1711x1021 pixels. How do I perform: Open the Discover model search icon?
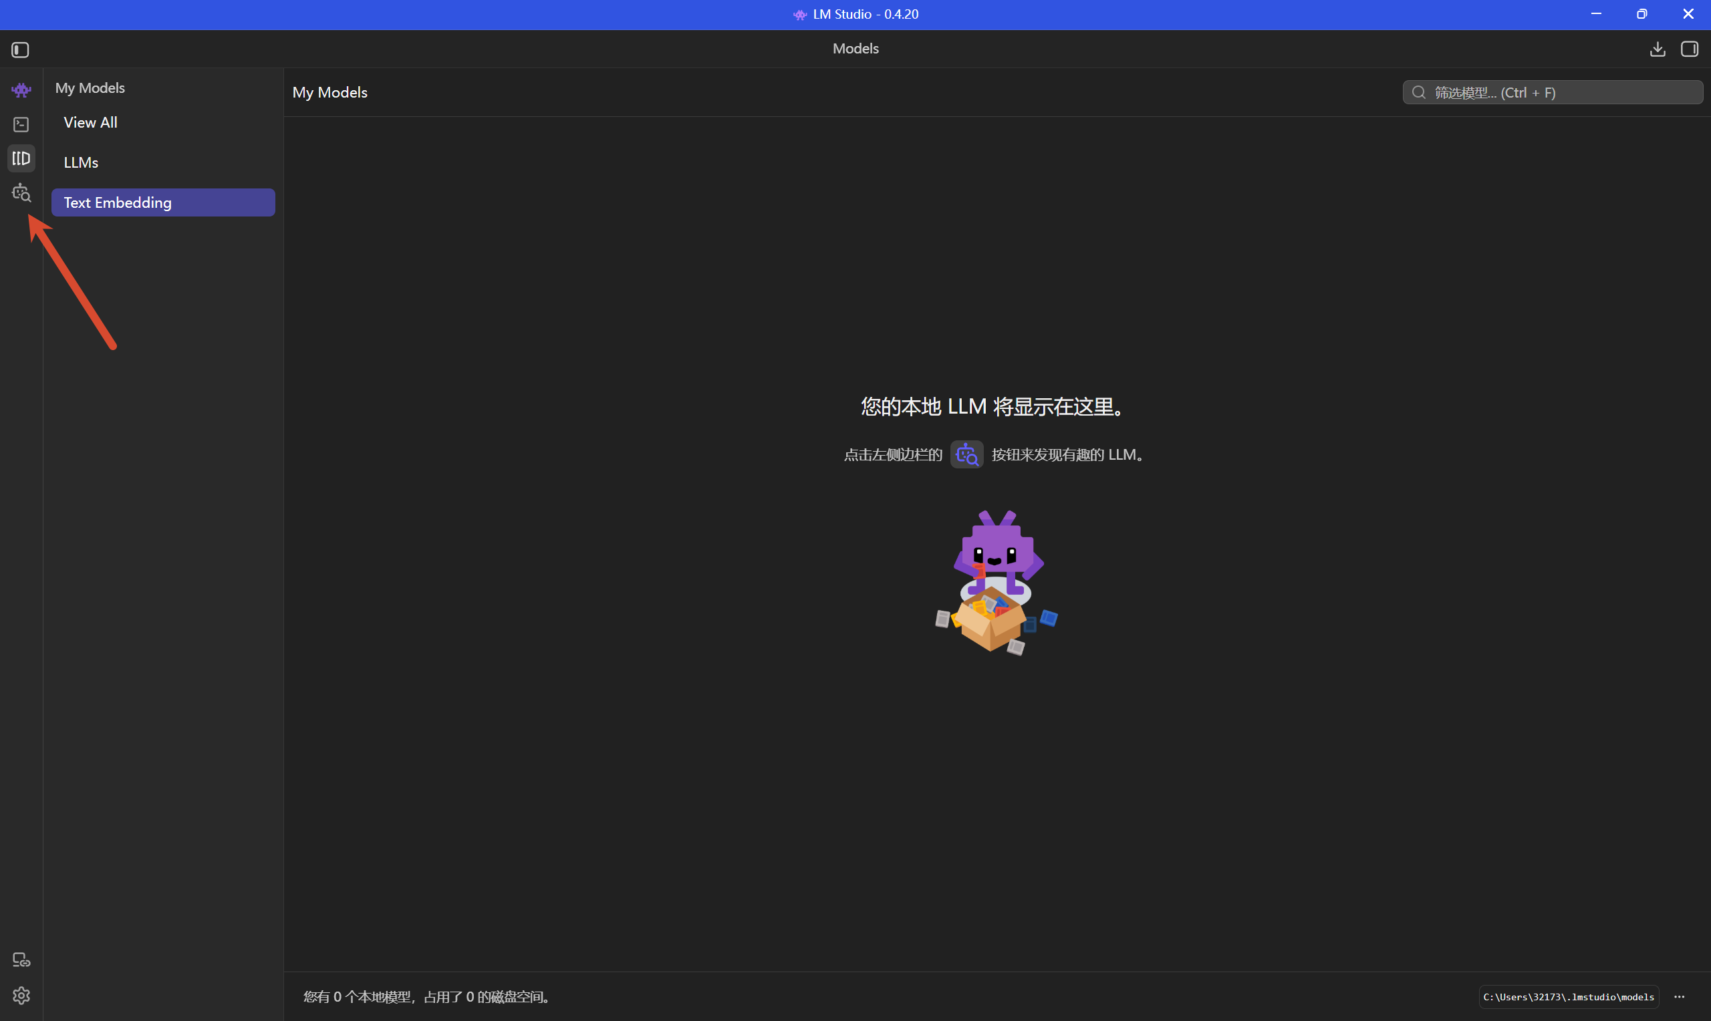pyautogui.click(x=21, y=192)
